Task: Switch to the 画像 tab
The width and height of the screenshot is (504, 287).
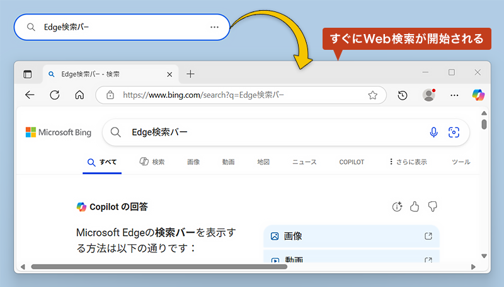Action: [193, 162]
